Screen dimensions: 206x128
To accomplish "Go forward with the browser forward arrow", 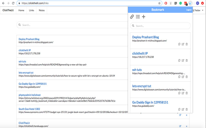I will click(8, 3).
